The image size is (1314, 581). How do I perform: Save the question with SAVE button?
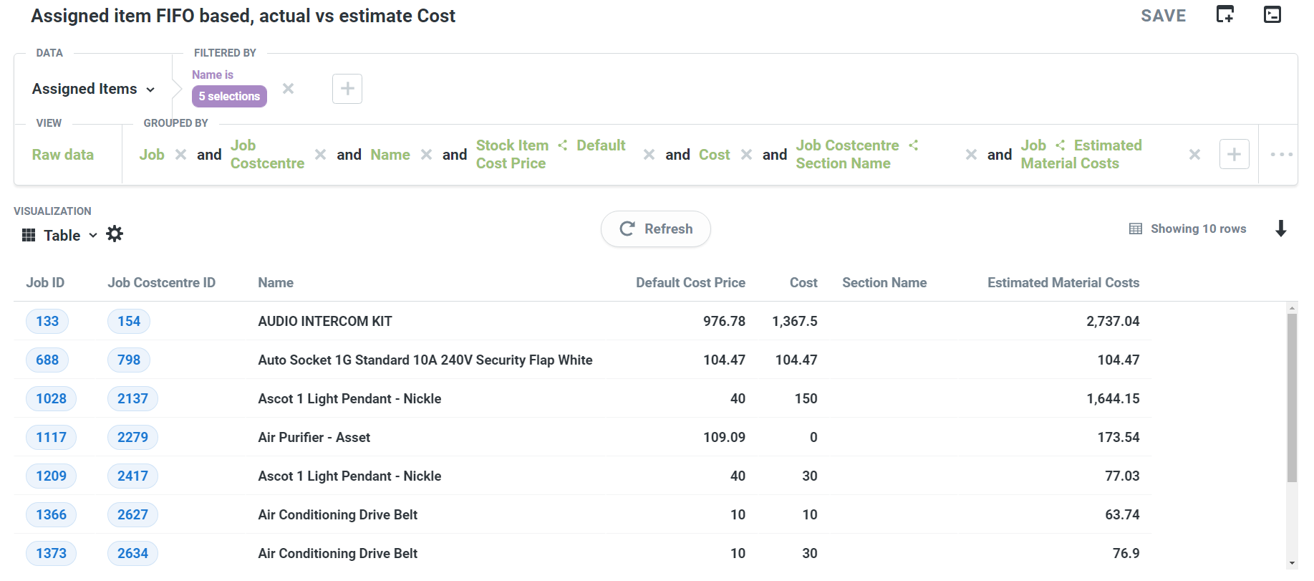(x=1163, y=16)
